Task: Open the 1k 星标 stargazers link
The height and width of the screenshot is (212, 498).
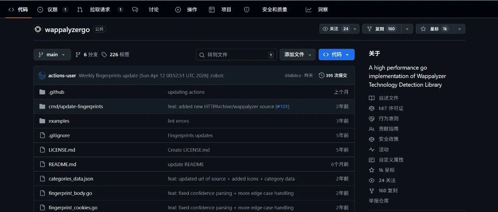Action: coord(382,170)
